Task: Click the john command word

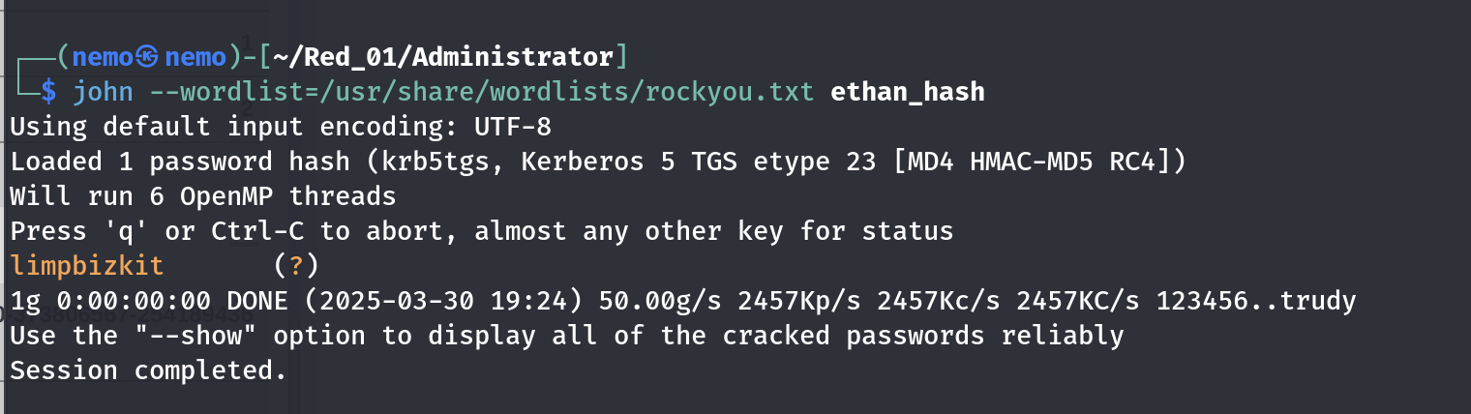Action: click(x=103, y=92)
